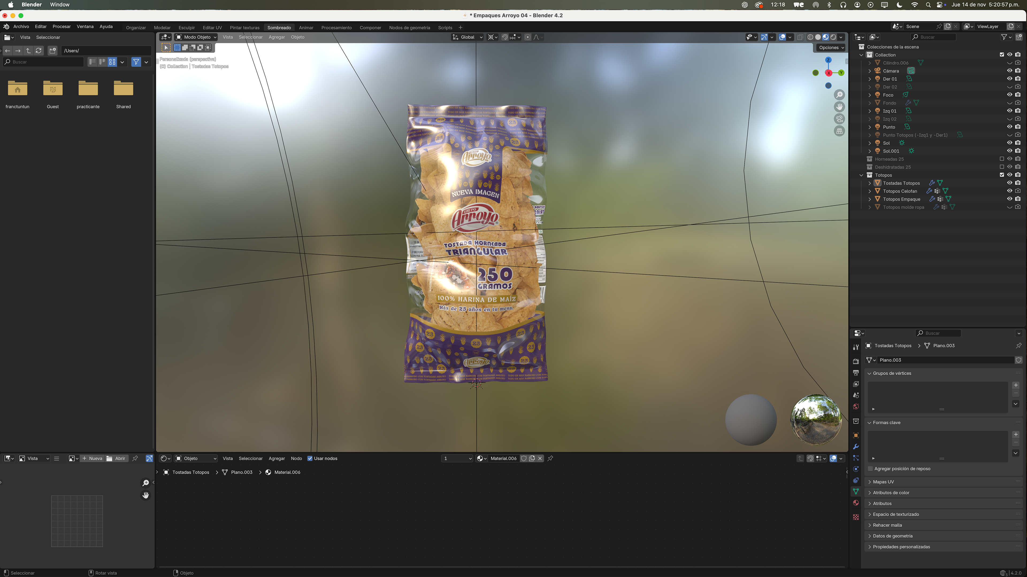Pin the Material.006 node tree
This screenshot has width=1027, height=577.
550,458
